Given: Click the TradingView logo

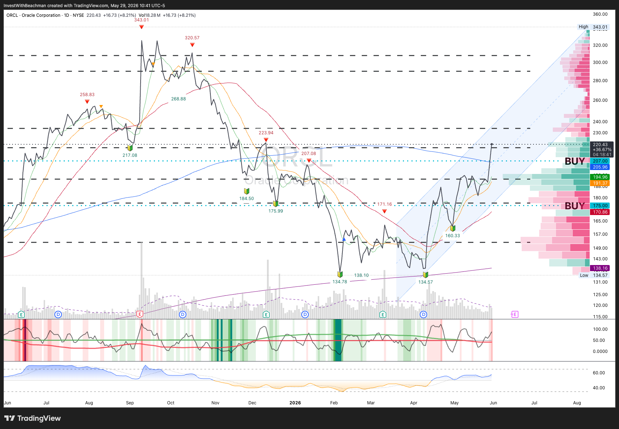Looking at the screenshot, I should [x=32, y=418].
